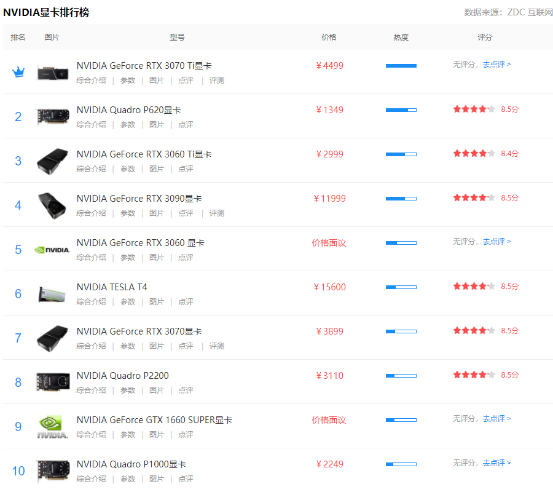Click the star rating for RTX 3090

tap(474, 198)
